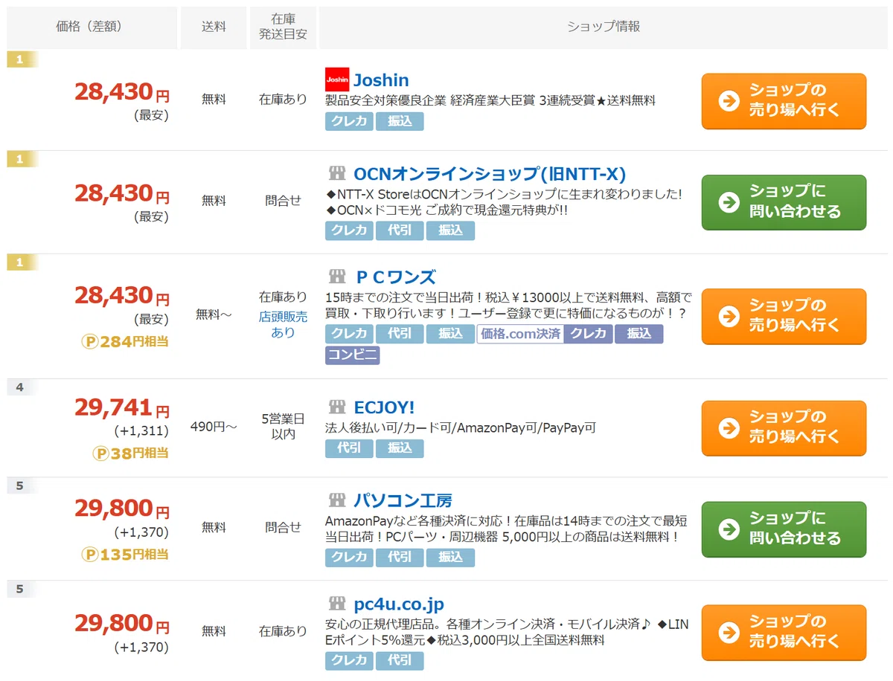Click the point icon next to 38円相当
Image resolution: width=893 pixels, height=681 pixels.
101,453
